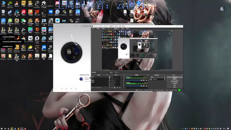
Task: Open the Epic Games Launcher icon
Action: tap(51, 48)
